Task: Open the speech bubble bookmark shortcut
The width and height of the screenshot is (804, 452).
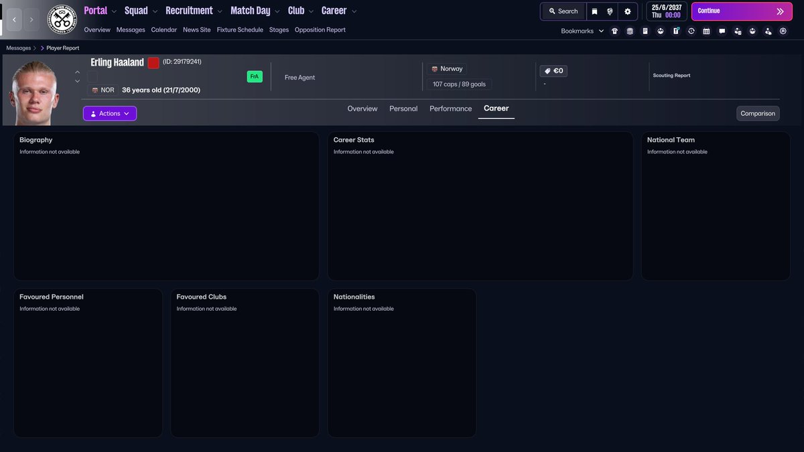Action: tap(722, 31)
